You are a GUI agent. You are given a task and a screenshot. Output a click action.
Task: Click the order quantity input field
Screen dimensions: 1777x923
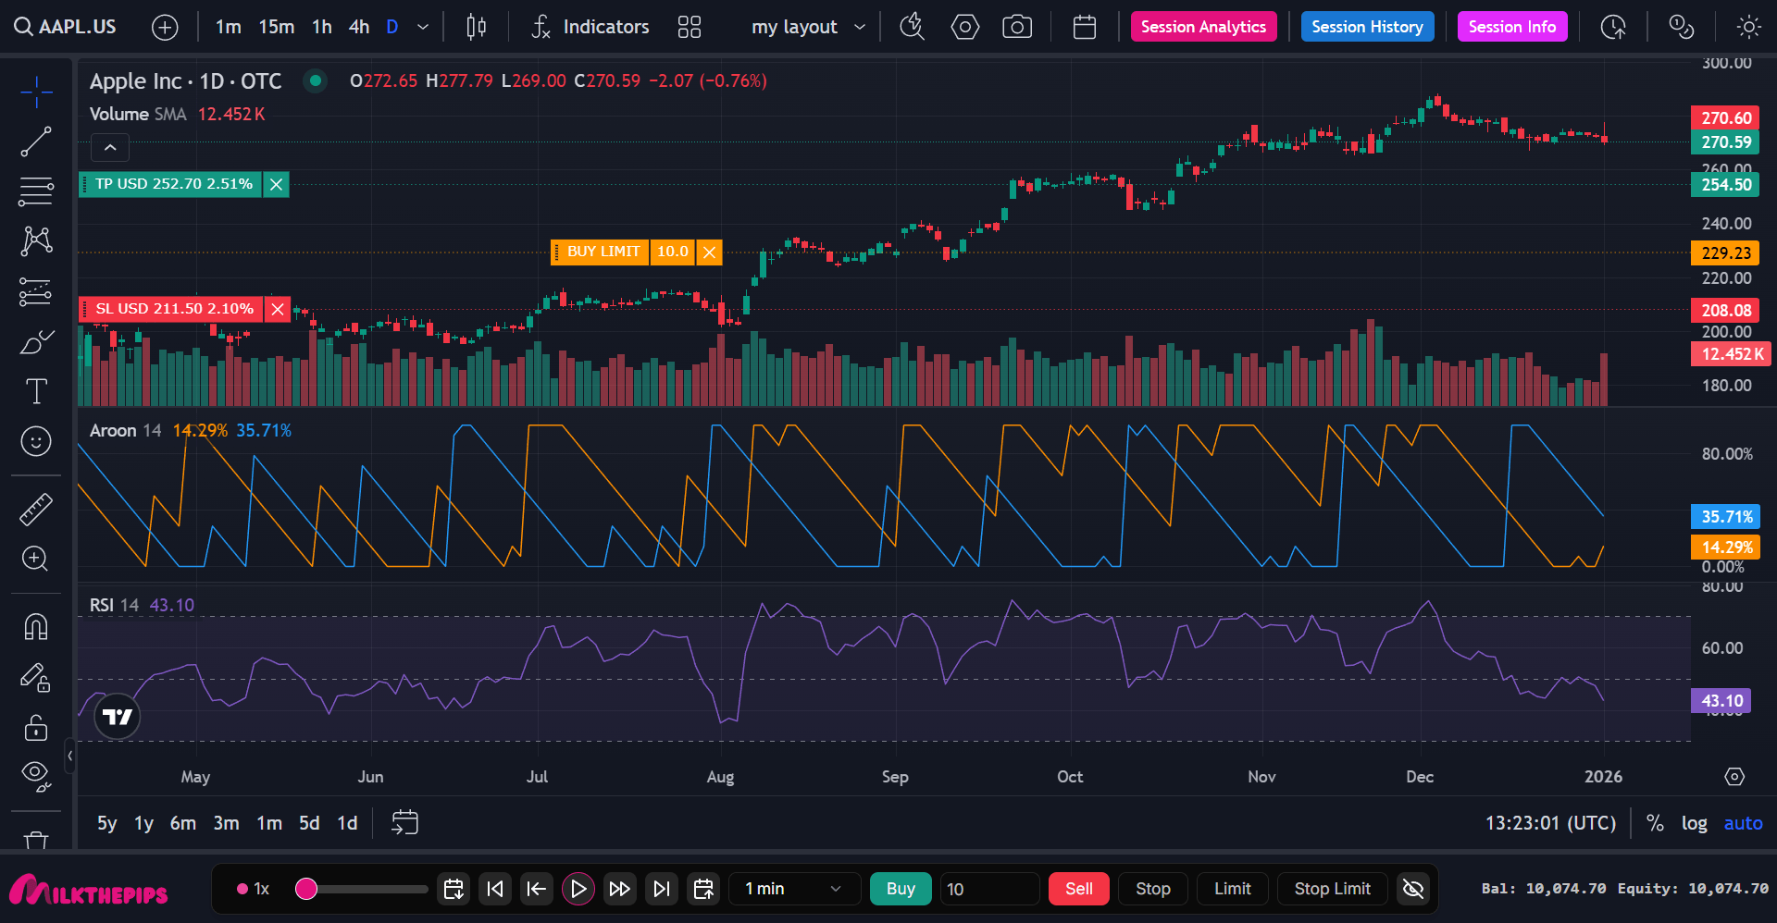point(988,889)
